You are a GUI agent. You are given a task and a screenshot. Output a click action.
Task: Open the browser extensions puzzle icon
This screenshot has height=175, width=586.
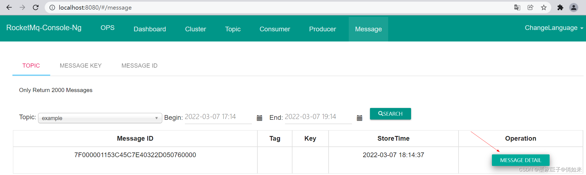tap(560, 7)
